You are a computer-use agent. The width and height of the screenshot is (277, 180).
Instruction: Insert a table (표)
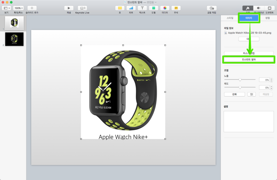120,8
